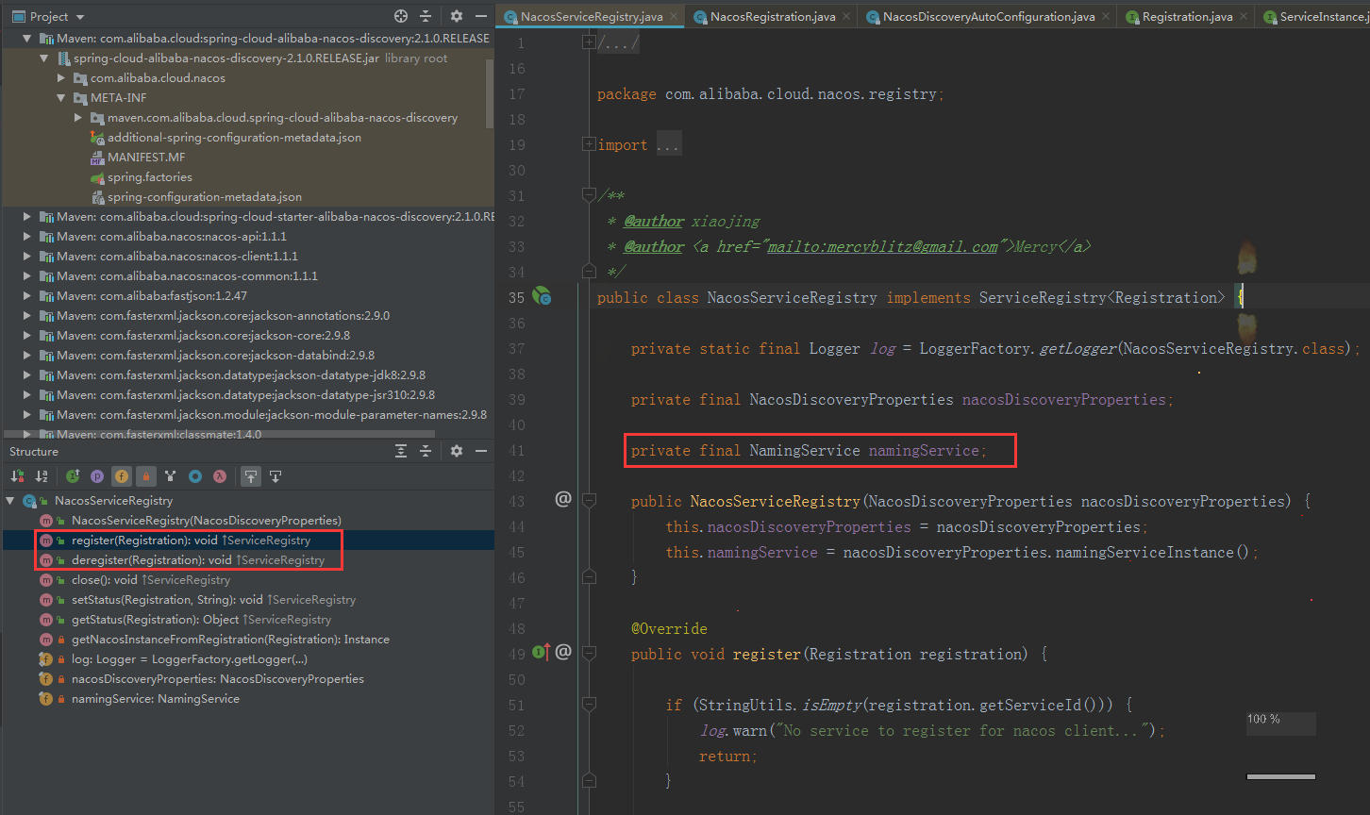Expand the folded header comment on line 1
The width and height of the screenshot is (1370, 815).
click(589, 42)
